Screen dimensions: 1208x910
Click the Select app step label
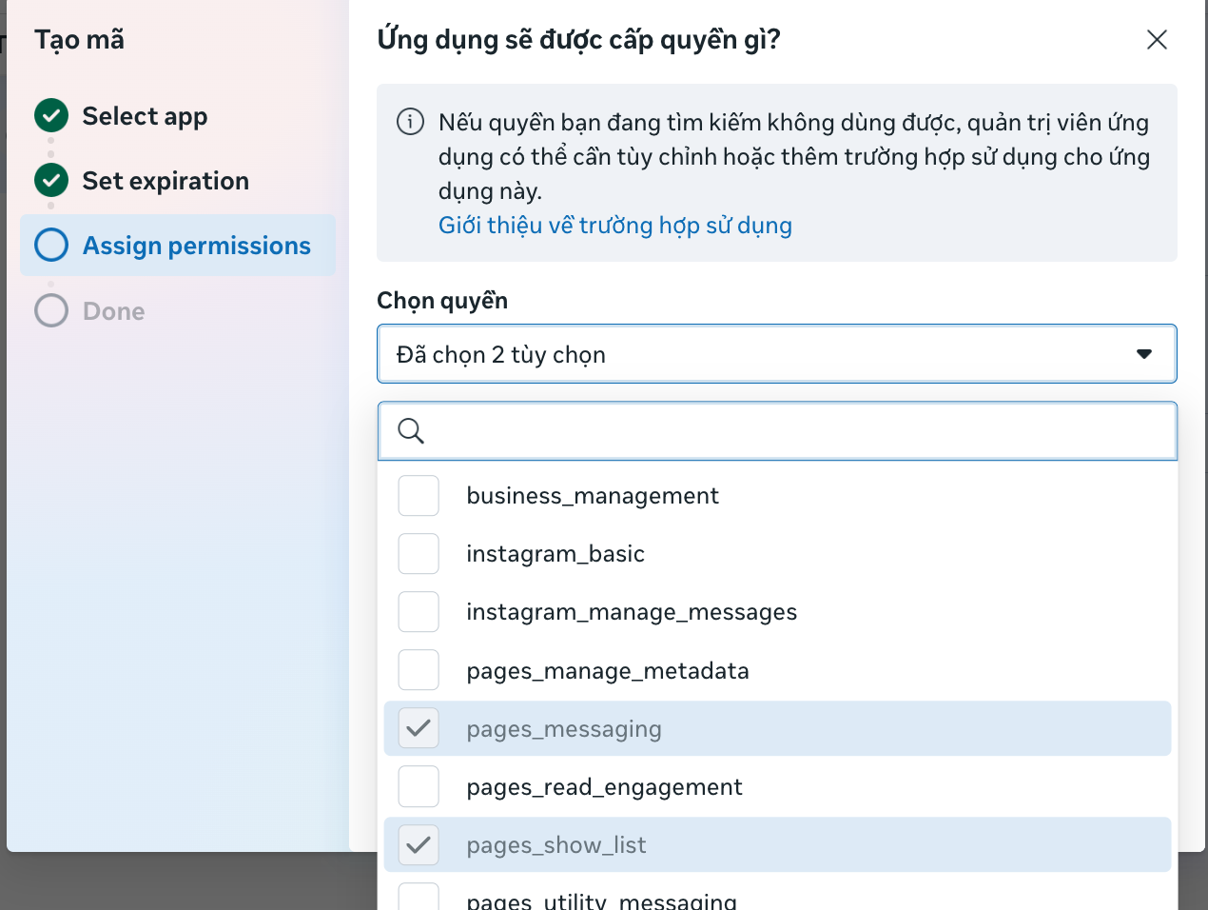pos(145,115)
